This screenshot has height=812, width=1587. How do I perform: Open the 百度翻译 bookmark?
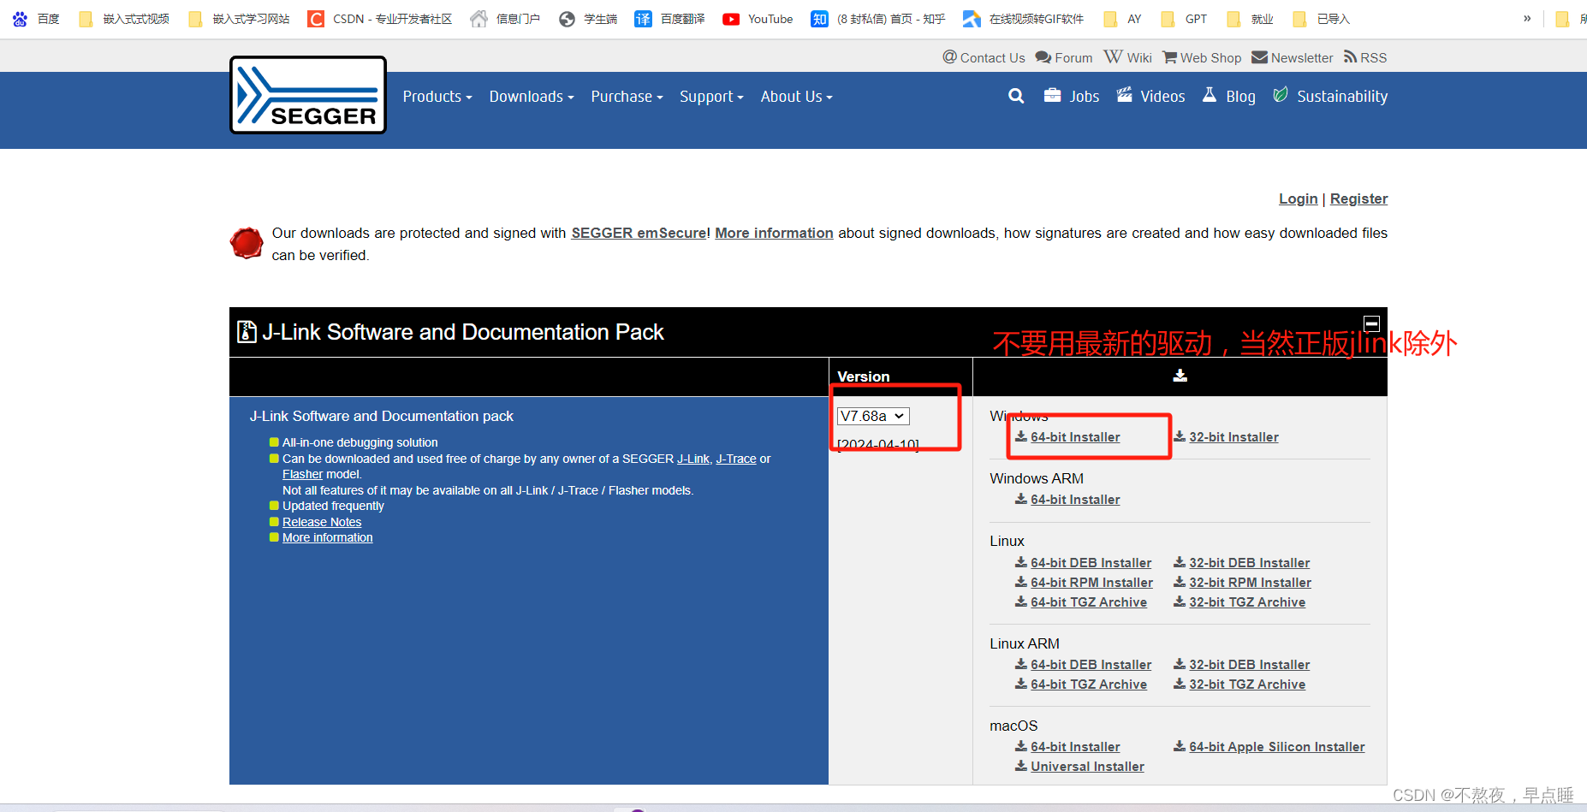click(x=670, y=19)
